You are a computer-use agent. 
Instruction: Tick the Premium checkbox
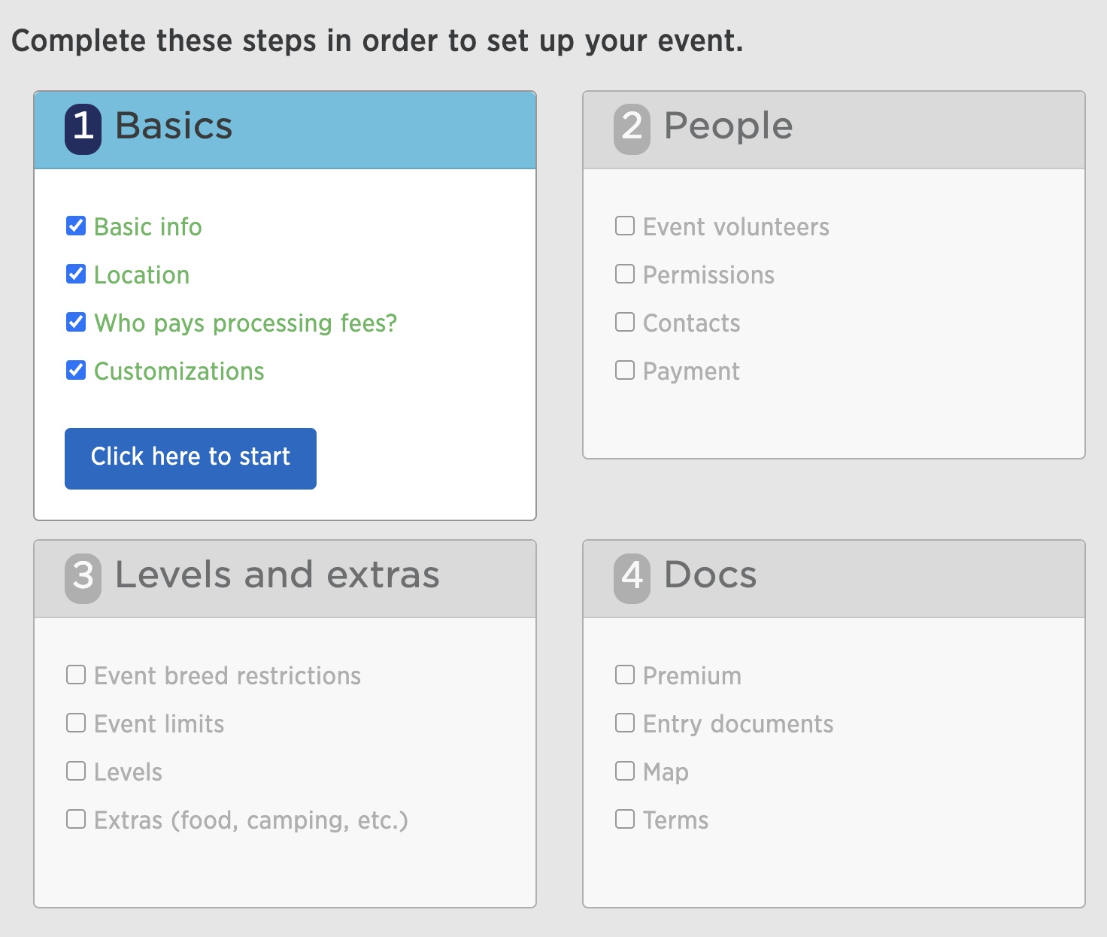click(x=625, y=675)
